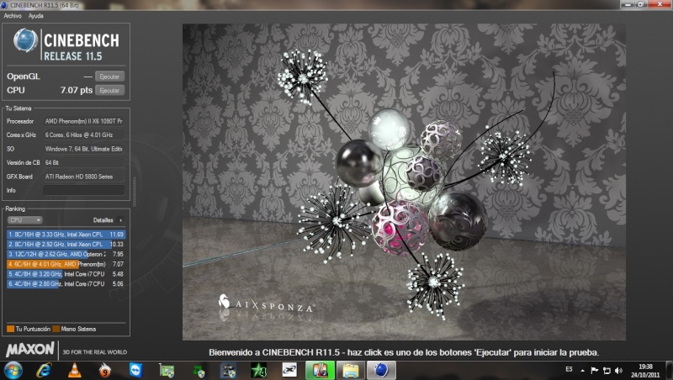This screenshot has height=380, width=673.
Task: Click the CPU score 7.07 pts
Action: tap(77, 90)
